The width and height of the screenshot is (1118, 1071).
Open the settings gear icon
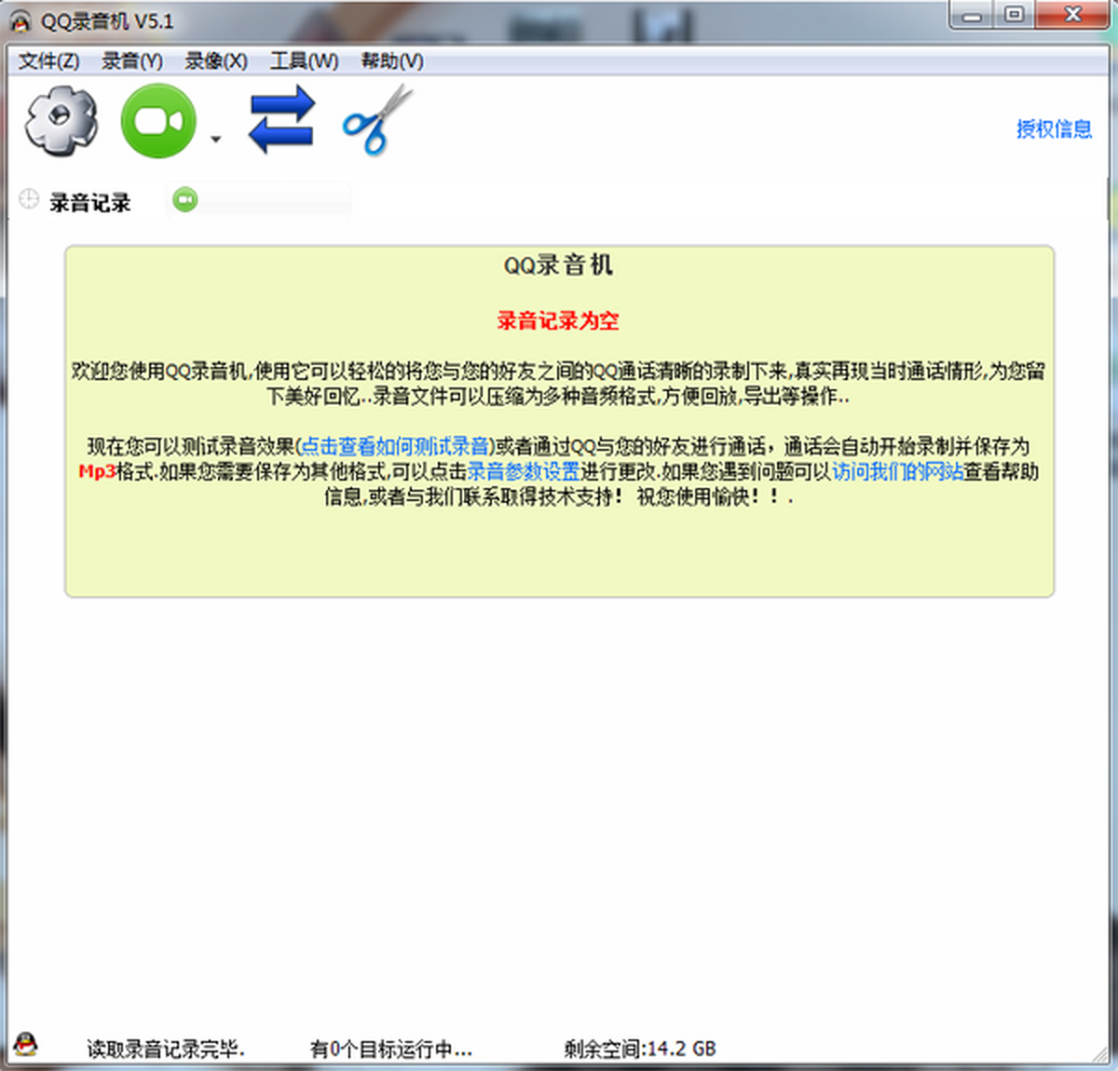(60, 121)
